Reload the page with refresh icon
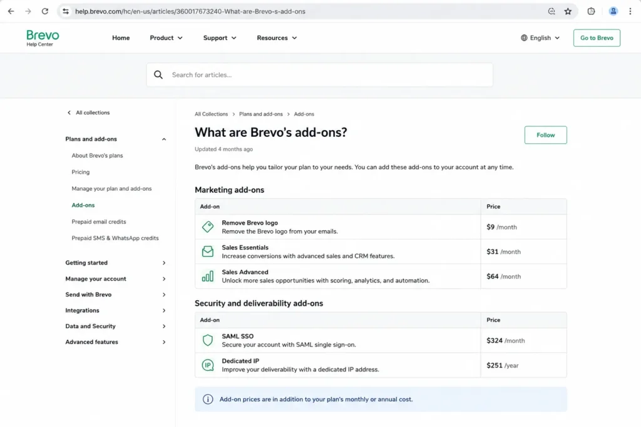The image size is (641, 427). 45,11
